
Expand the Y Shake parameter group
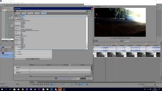pos(16,50)
